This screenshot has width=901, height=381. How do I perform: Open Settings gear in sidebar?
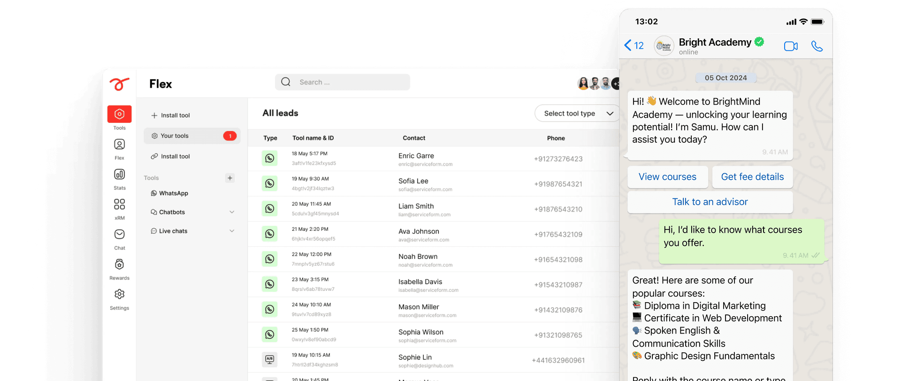[119, 295]
